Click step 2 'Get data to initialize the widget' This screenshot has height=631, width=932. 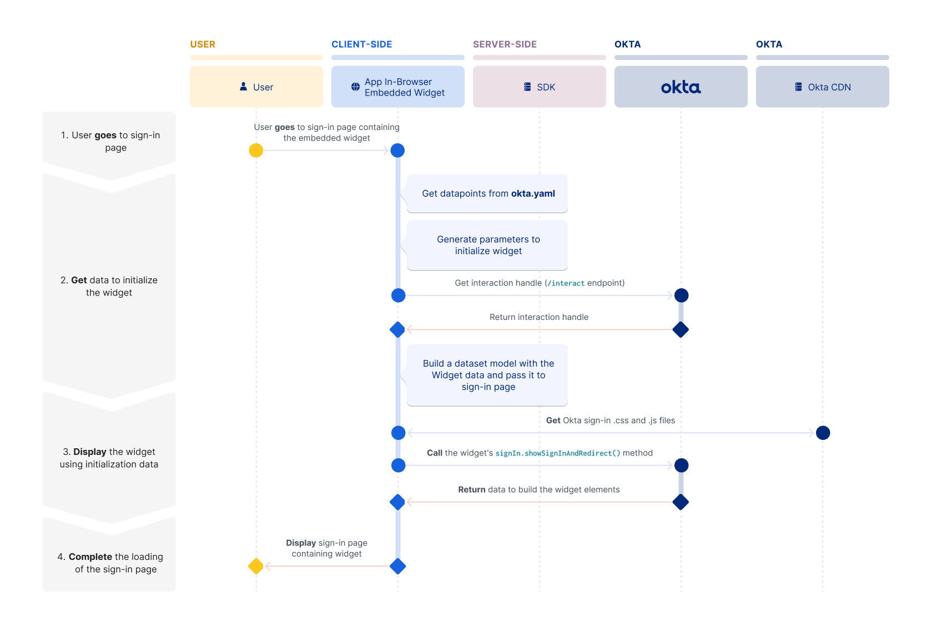[x=109, y=286]
